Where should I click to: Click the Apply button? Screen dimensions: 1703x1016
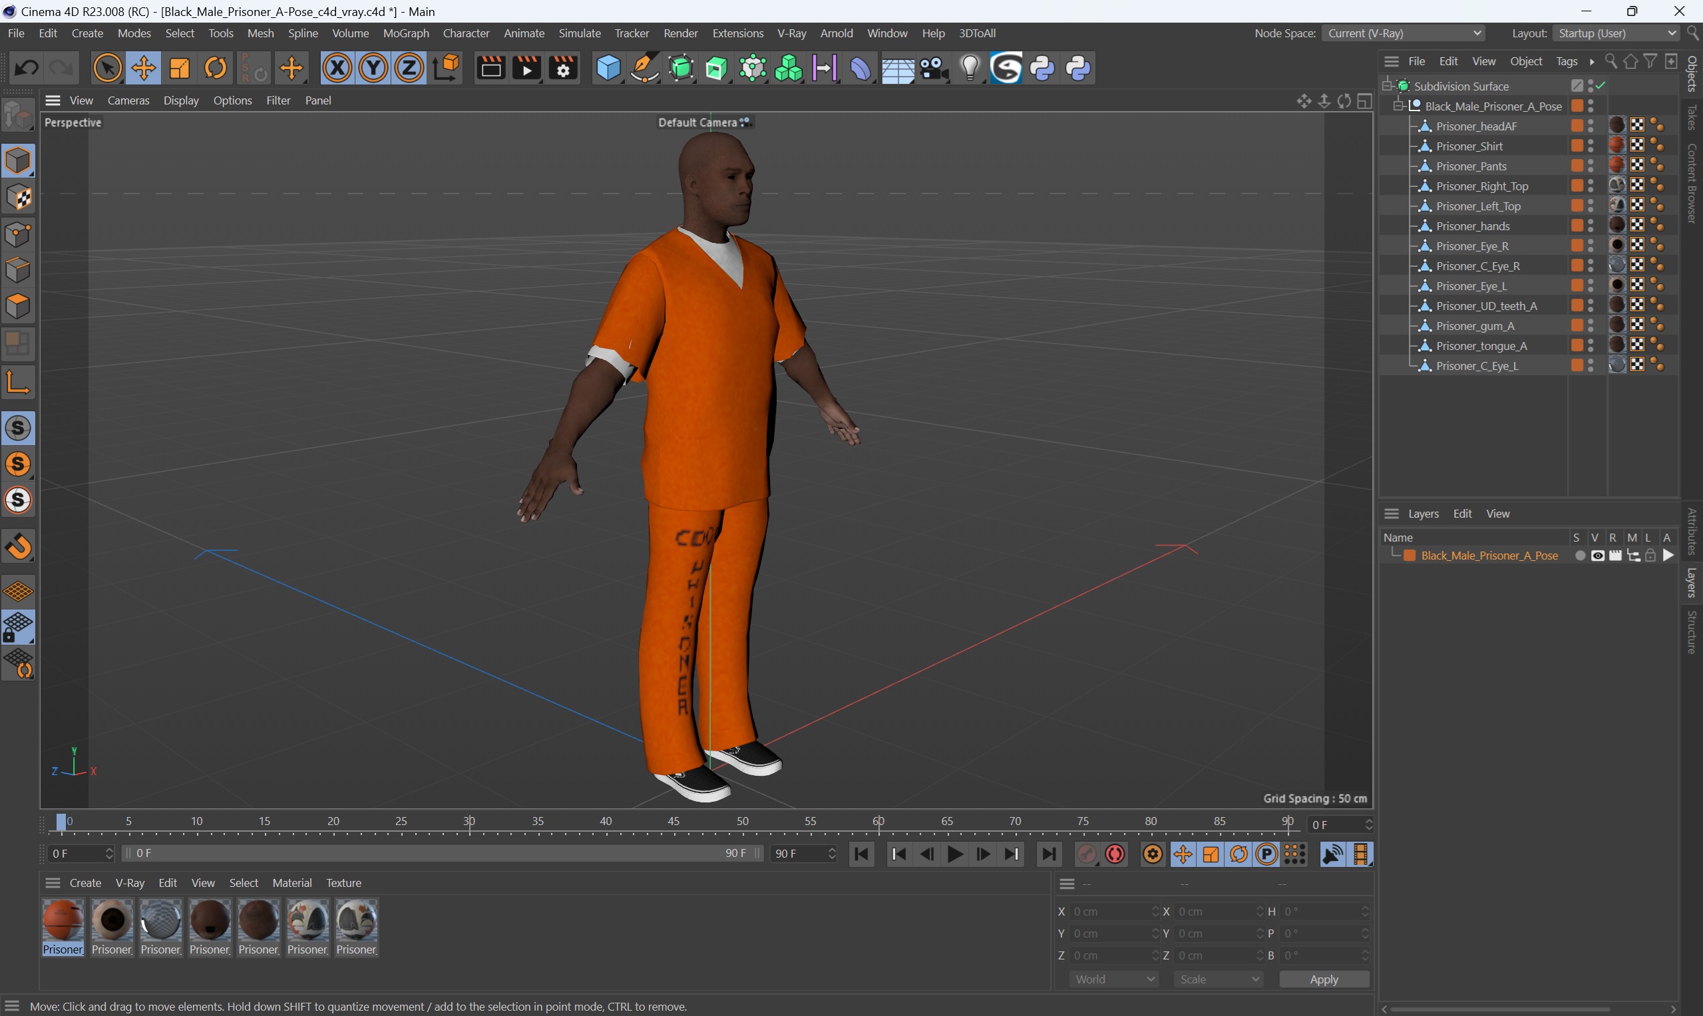(x=1324, y=979)
